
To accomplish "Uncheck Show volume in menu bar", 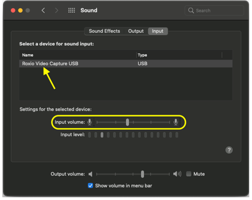I will (90, 186).
